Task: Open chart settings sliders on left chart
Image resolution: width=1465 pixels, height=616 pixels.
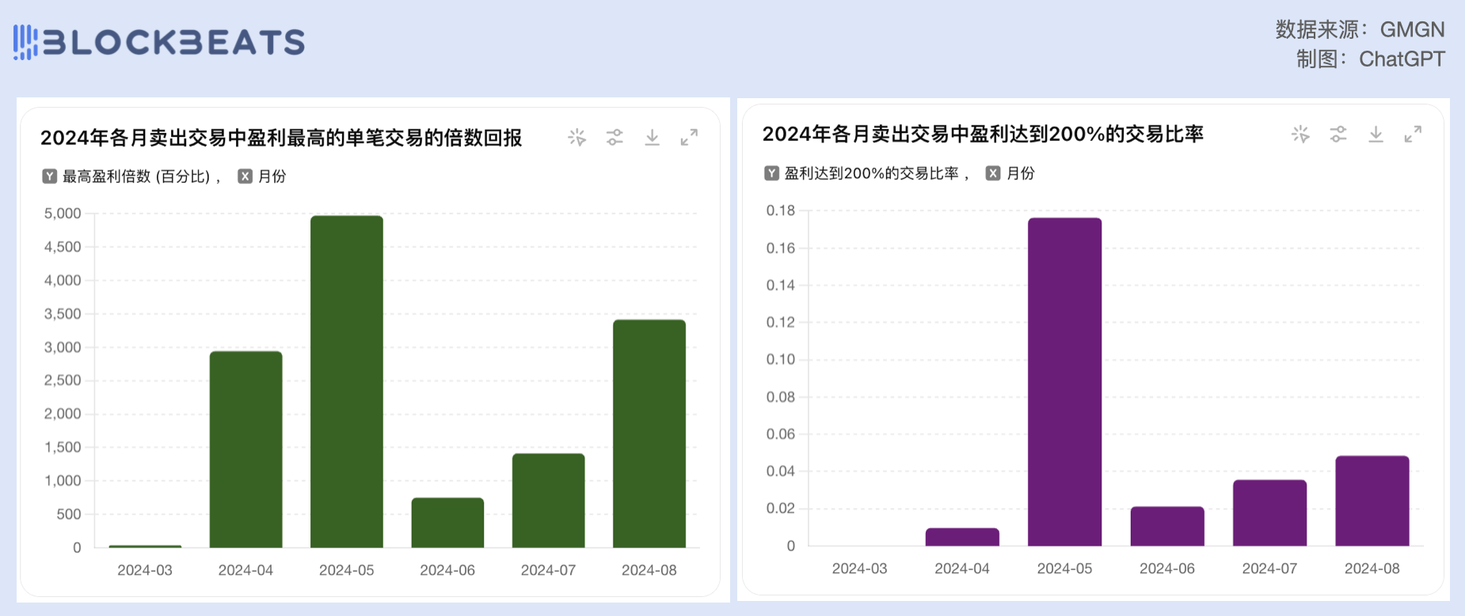Action: [x=615, y=138]
